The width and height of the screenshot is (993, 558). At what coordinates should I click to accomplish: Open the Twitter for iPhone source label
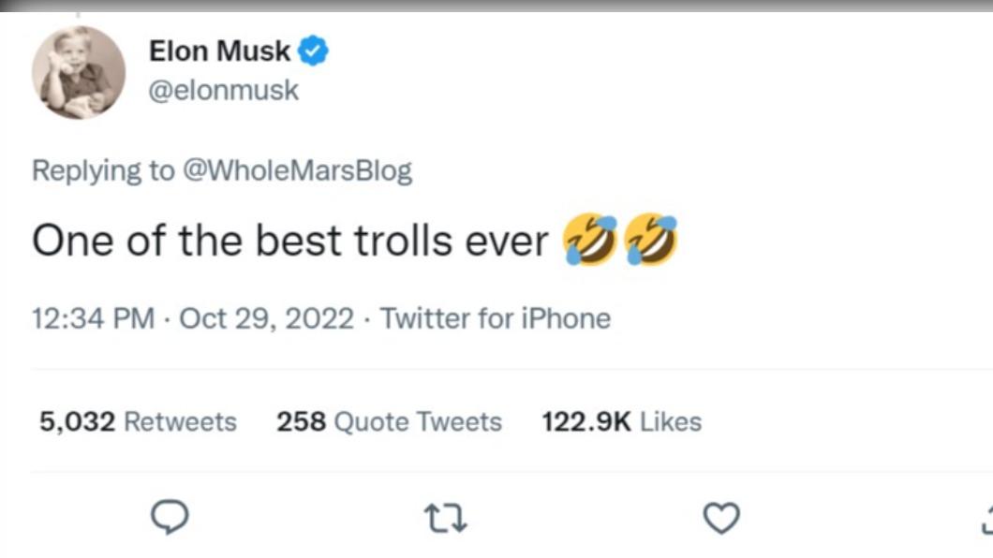[x=496, y=318]
